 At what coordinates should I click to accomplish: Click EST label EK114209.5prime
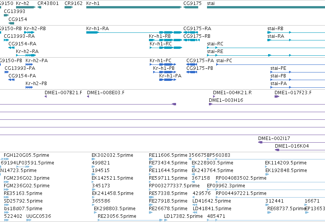point(286,163)
